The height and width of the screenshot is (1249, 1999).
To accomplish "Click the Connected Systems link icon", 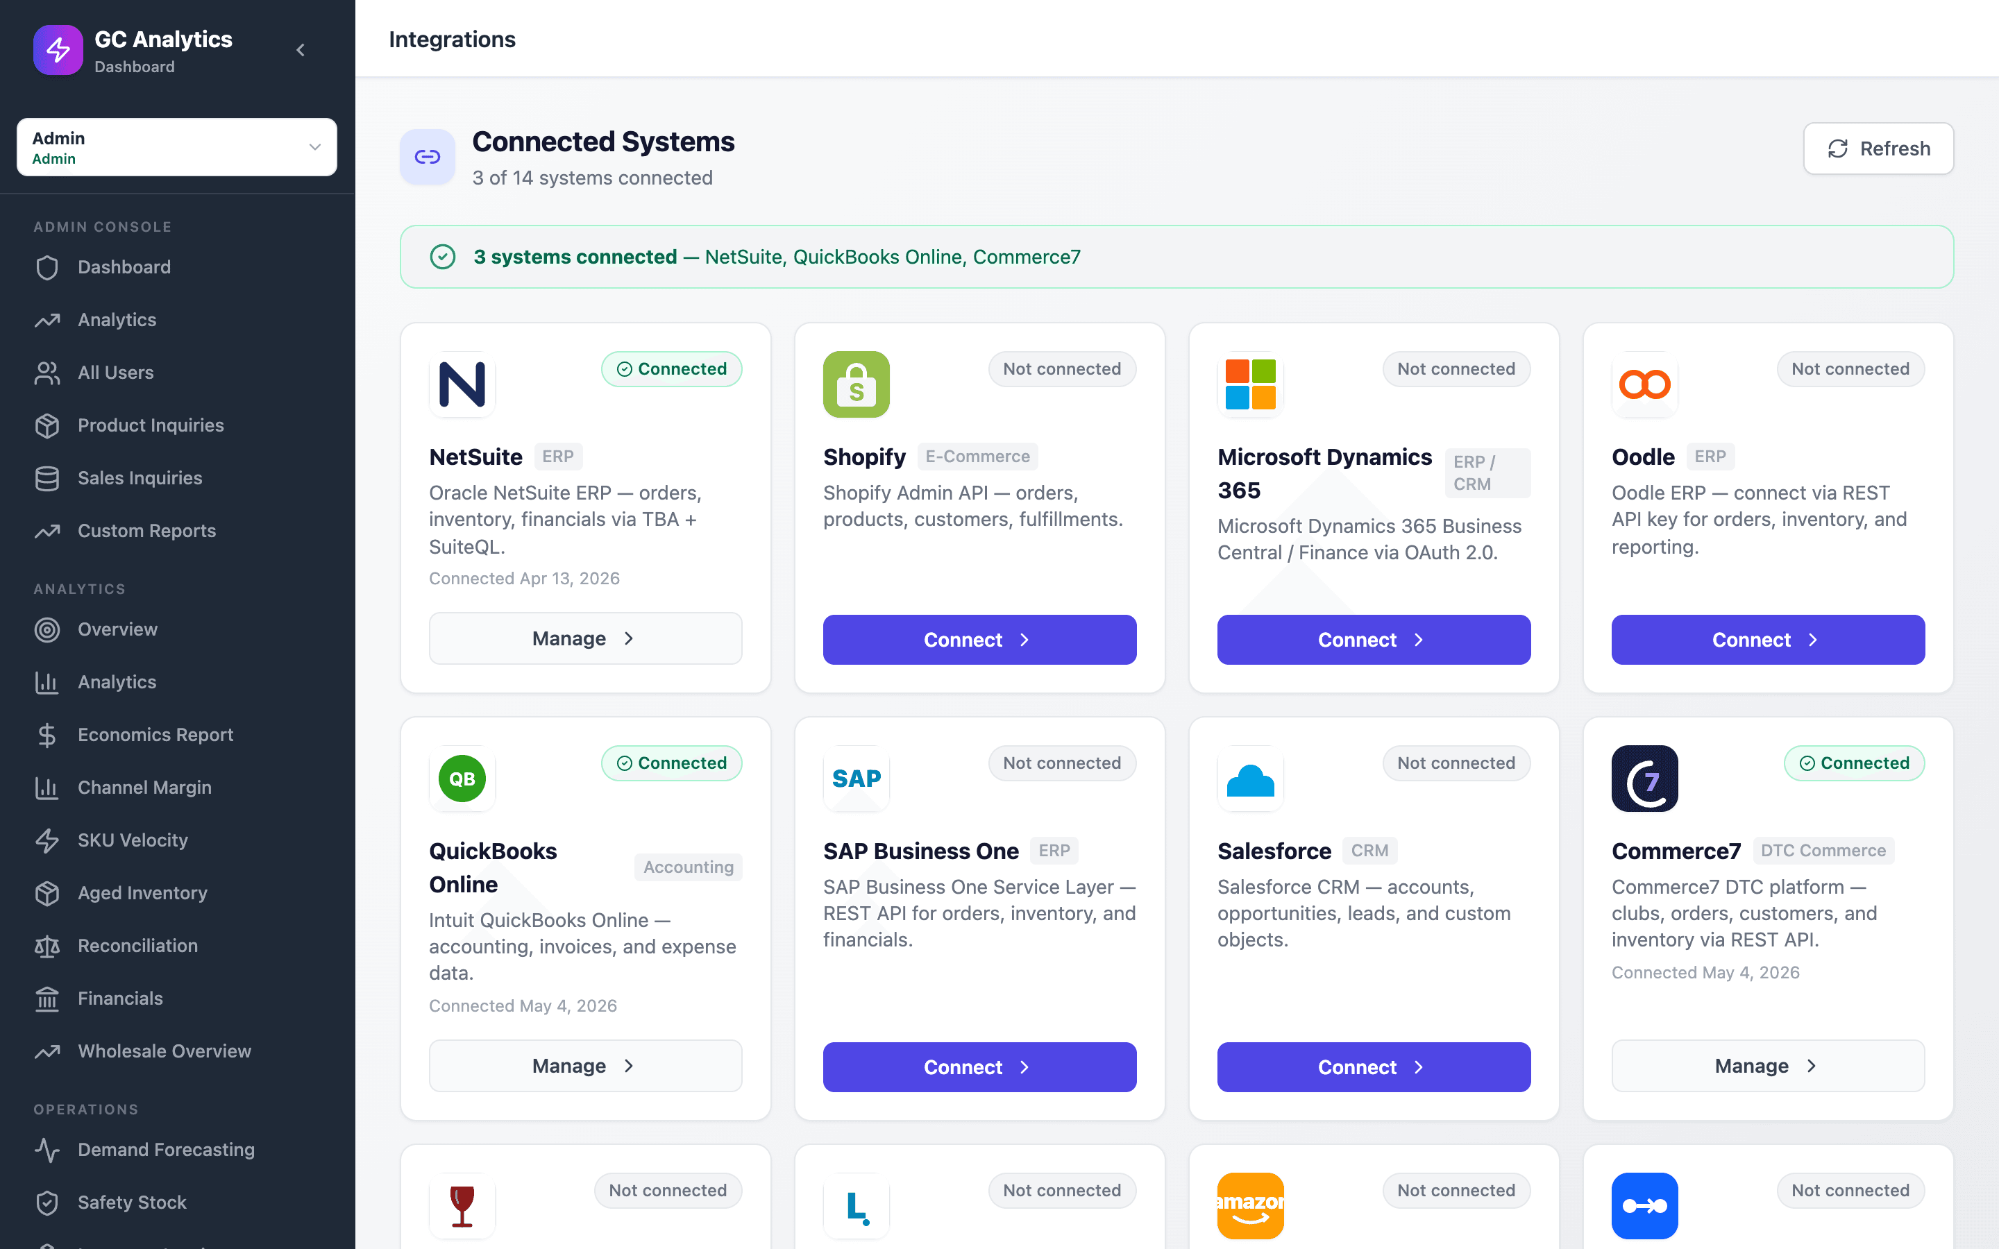I will point(427,156).
